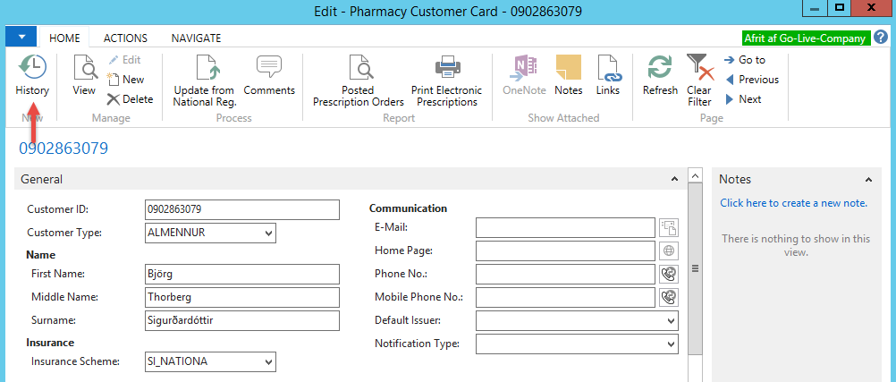Click into the E-Mail input field
This screenshot has height=382, width=896.
click(x=565, y=227)
